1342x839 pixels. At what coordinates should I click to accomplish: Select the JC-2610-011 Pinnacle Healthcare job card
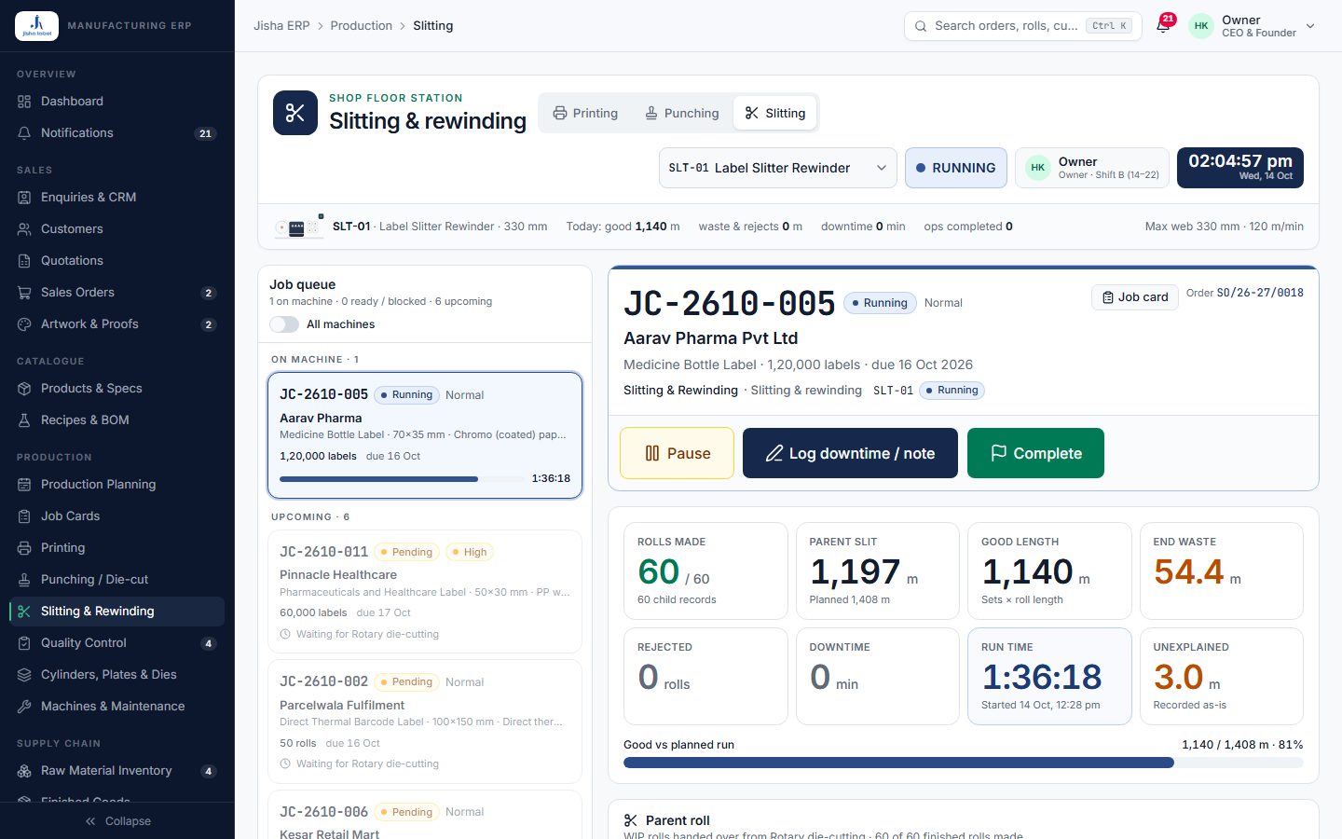point(425,592)
